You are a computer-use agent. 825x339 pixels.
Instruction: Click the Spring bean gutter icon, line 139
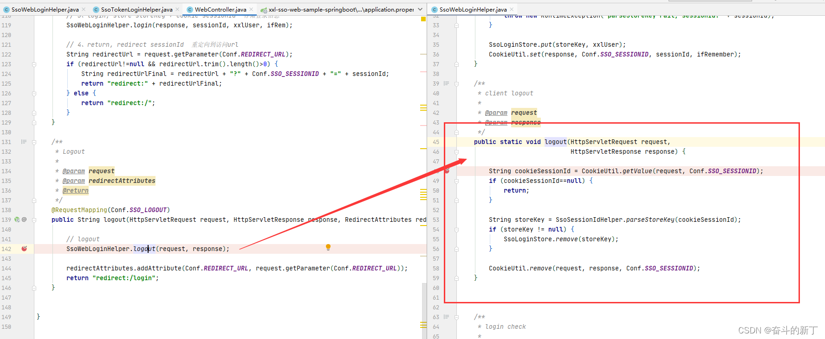coord(17,220)
